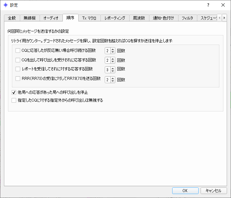Screen dimensions: 231x198
Task: Click the レポート response count input field
Action: point(108,70)
